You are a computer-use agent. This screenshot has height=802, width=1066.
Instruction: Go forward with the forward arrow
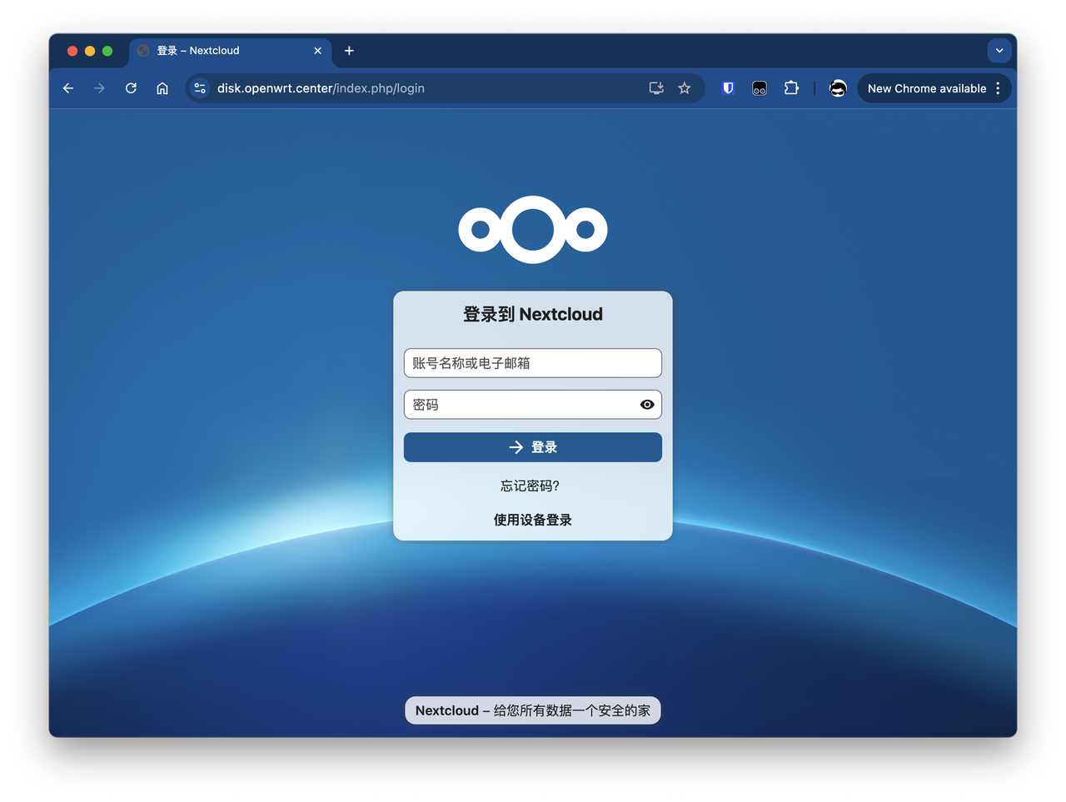coord(99,88)
